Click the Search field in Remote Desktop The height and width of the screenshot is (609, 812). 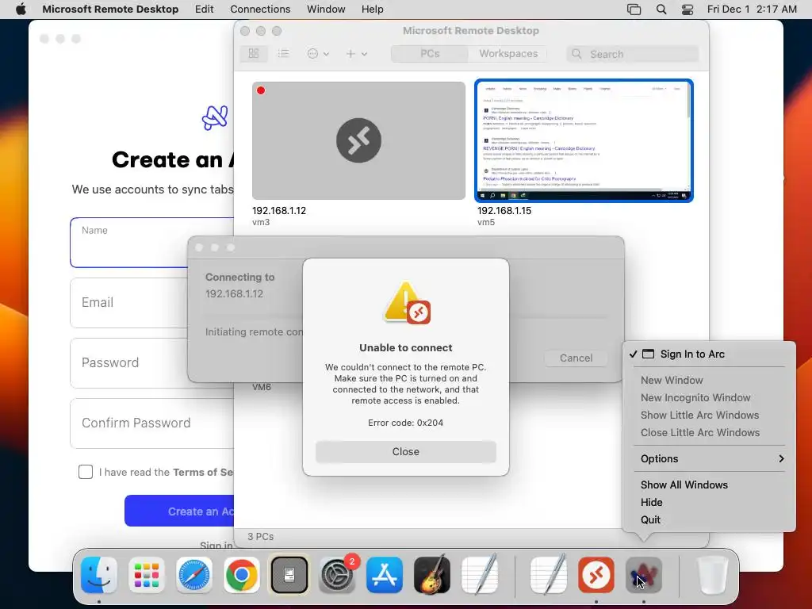click(x=632, y=54)
